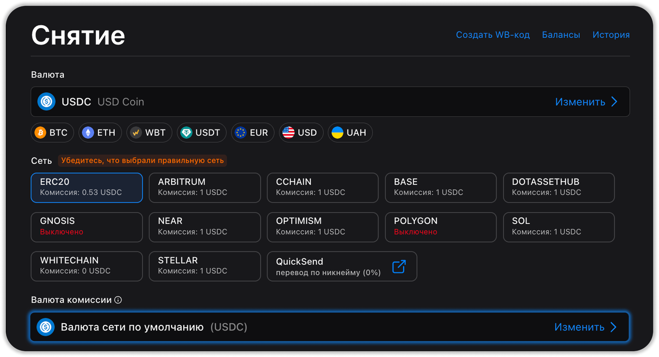The width and height of the screenshot is (659, 357).
Task: Click the EUR European flag icon
Action: (240, 133)
